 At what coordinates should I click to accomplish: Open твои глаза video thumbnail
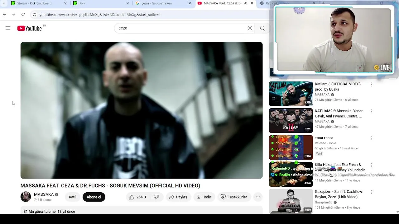click(x=291, y=147)
